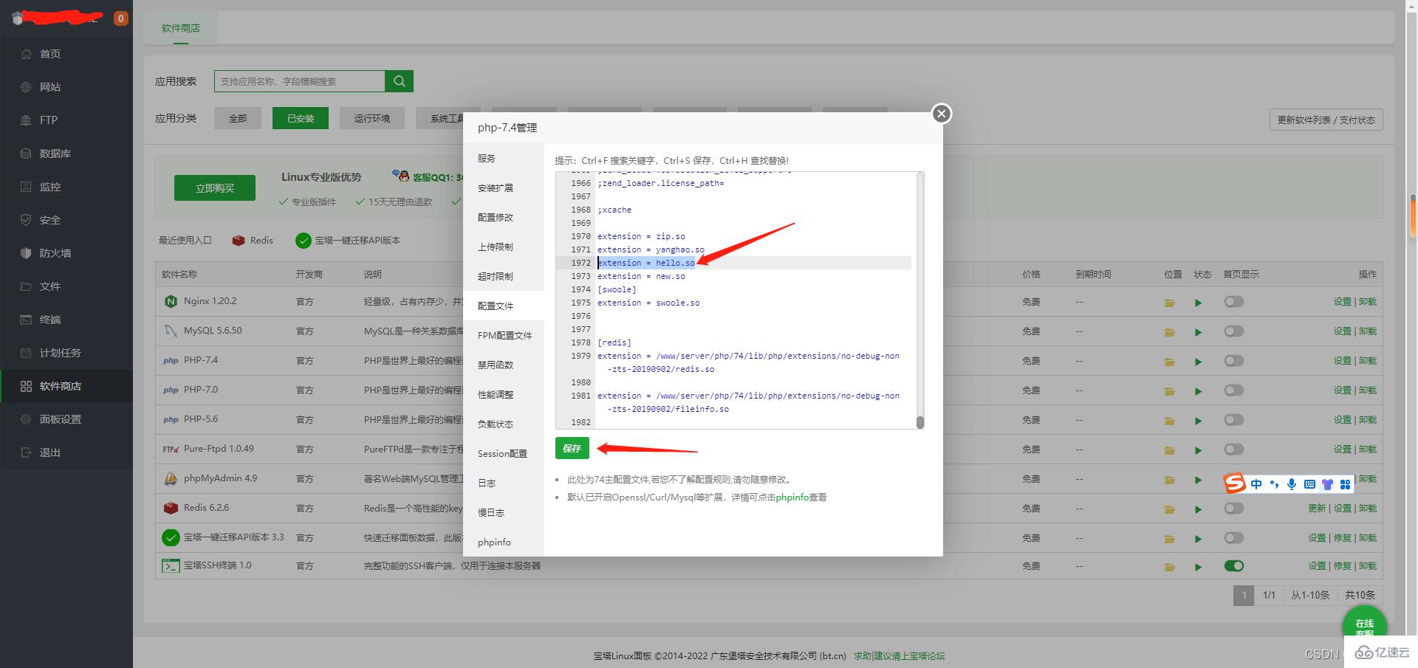Click 更新软件列表 / 支付状态 button
The height and width of the screenshot is (668, 1418).
(x=1326, y=120)
